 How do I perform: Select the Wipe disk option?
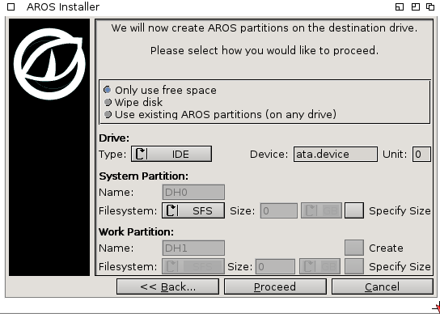133,102
